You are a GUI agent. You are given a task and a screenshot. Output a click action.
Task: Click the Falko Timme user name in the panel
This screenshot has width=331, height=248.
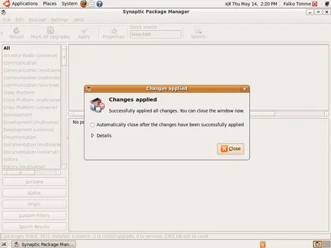pos(297,4)
